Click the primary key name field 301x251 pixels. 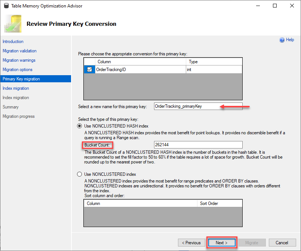(x=198, y=106)
